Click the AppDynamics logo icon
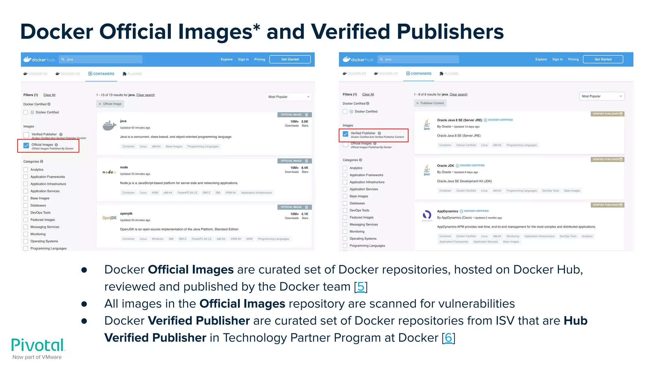 (x=427, y=216)
